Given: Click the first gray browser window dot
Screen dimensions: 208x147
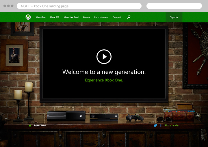Looking at the screenshot, I should click(x=5, y=6).
